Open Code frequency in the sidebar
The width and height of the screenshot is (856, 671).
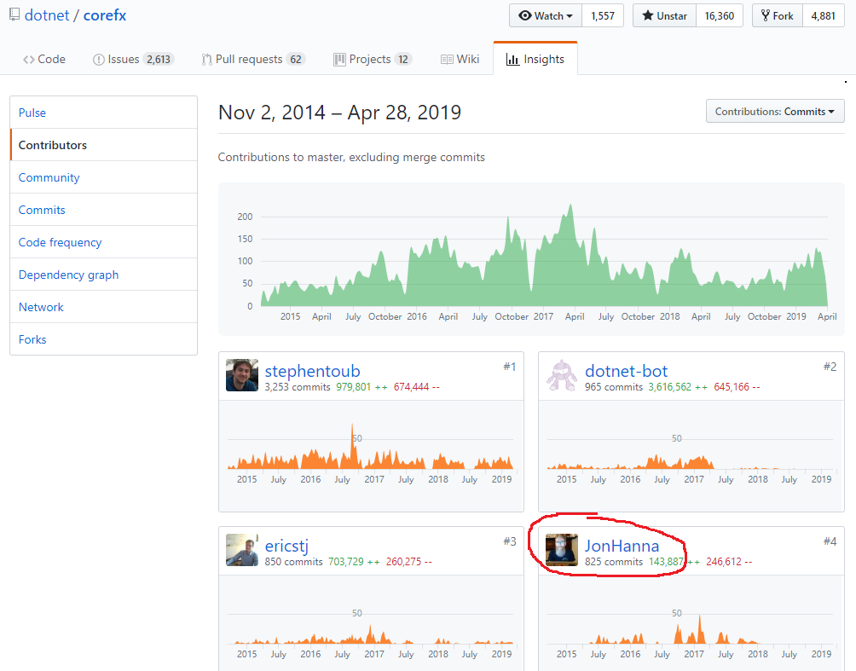pyautogui.click(x=104, y=242)
